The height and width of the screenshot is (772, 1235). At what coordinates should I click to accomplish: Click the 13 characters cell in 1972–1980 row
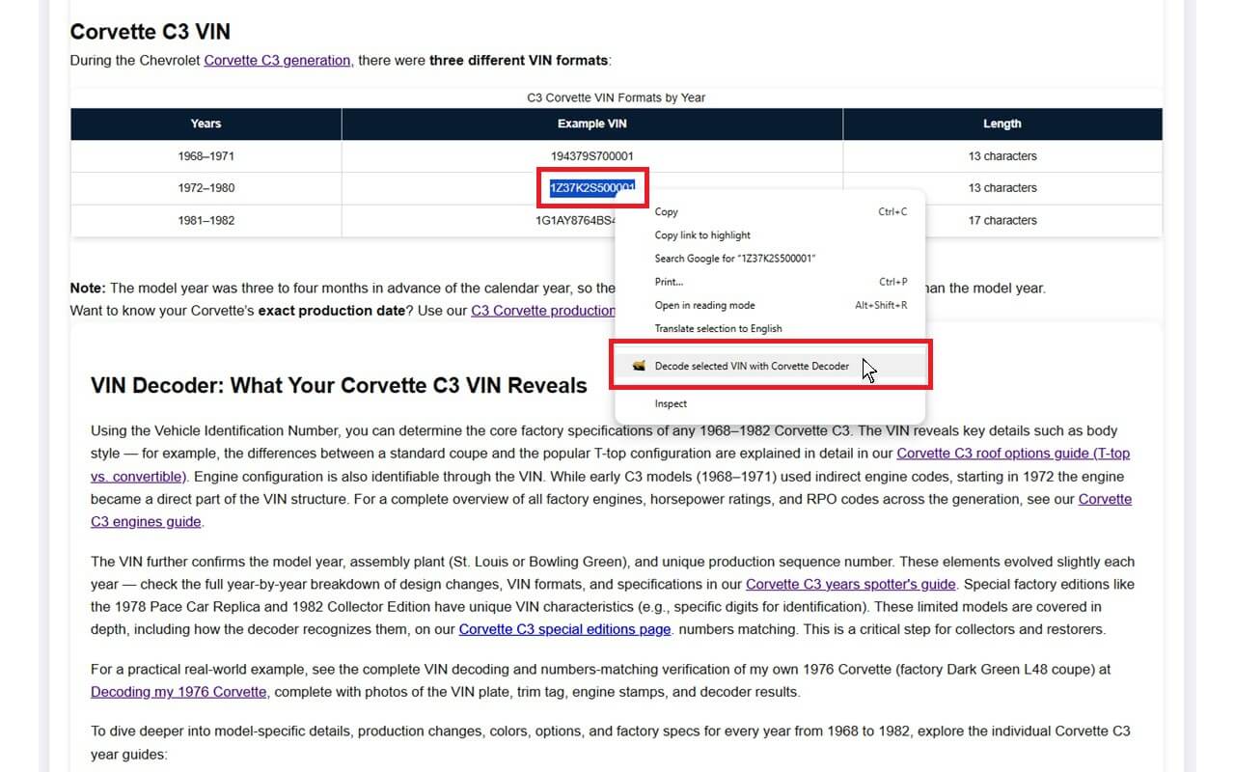coord(1002,187)
